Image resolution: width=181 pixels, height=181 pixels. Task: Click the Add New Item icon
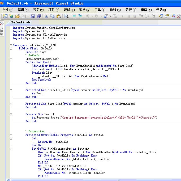click(24, 16)
